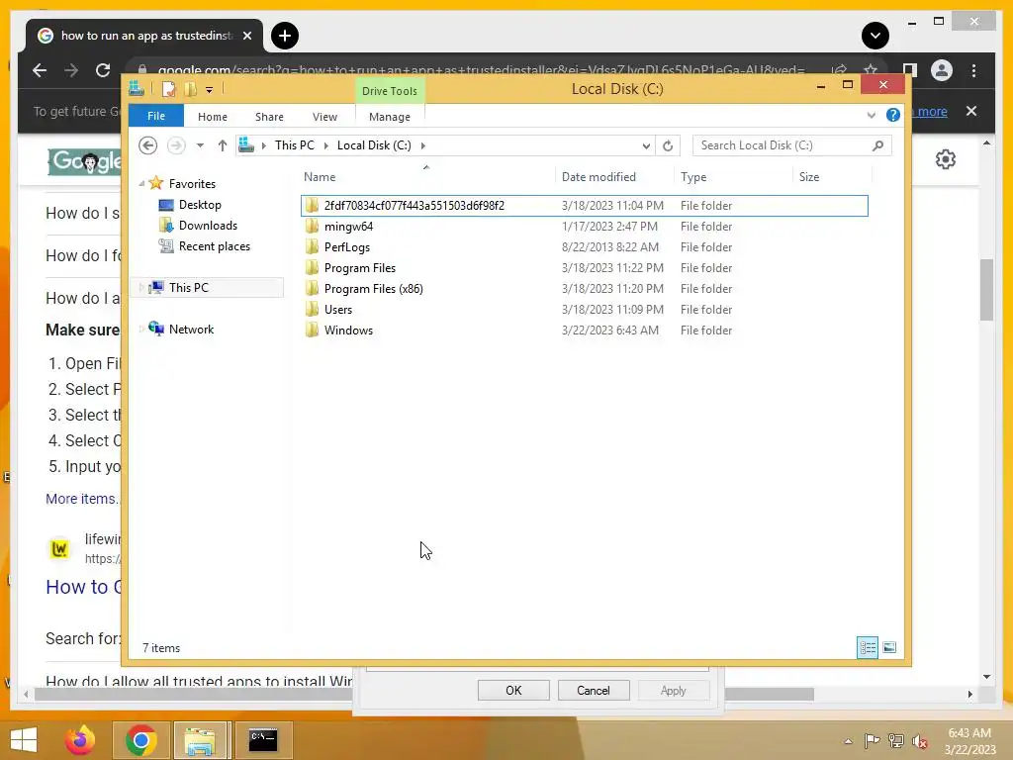Sort by the Size column header
Screen dimensions: 1013x760
click(832, 176)
